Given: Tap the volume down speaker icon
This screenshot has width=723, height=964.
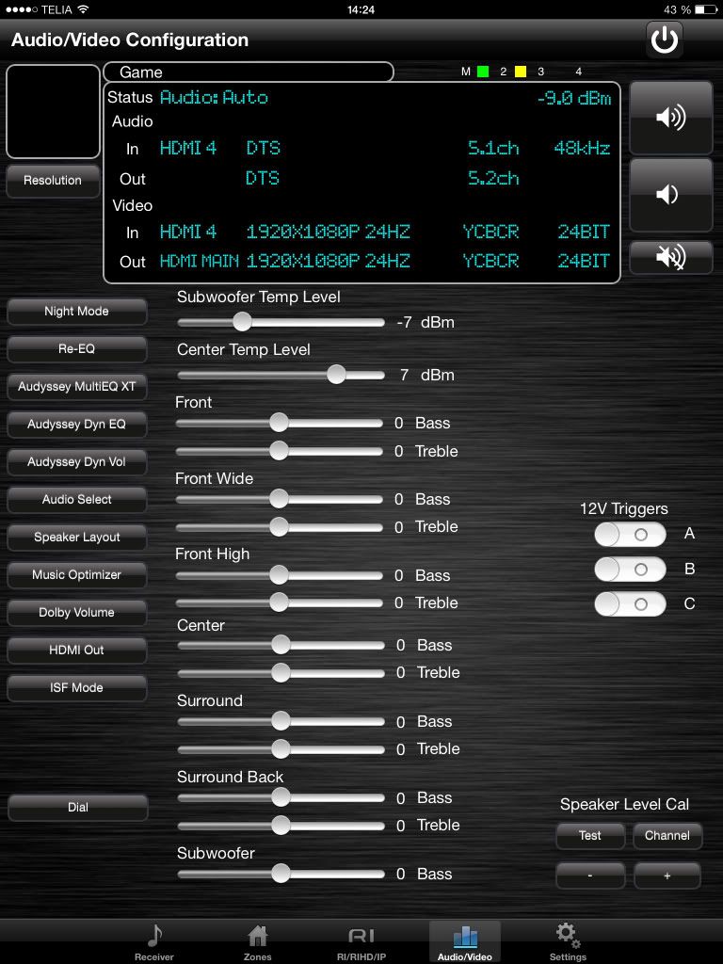Looking at the screenshot, I should 670,194.
